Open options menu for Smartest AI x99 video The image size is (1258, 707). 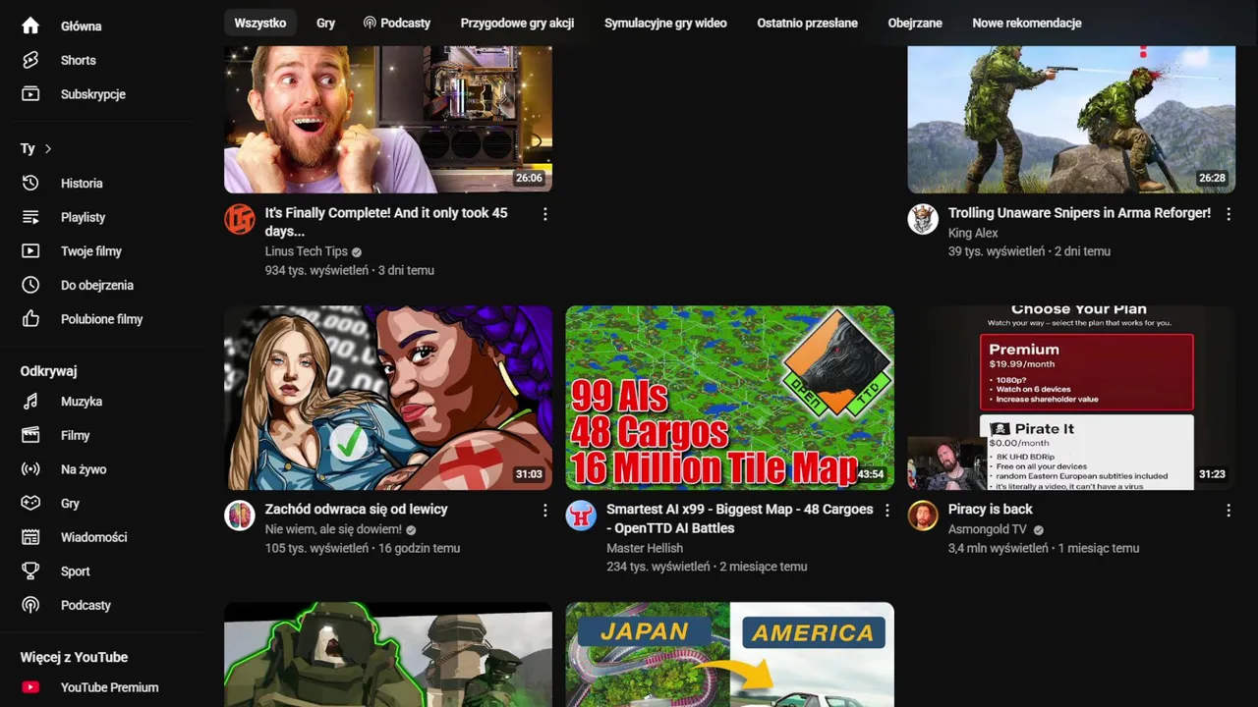click(886, 511)
